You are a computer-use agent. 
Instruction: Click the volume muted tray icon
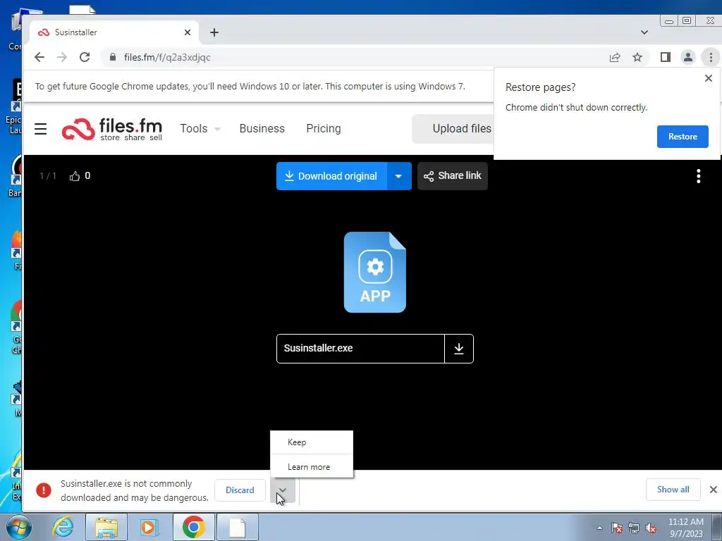[x=651, y=528]
